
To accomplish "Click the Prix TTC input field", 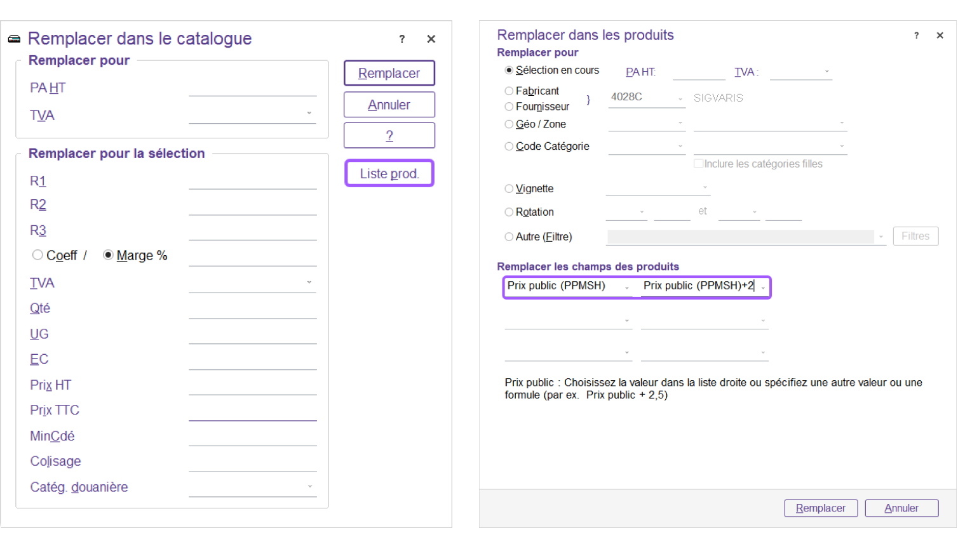I will tap(252, 411).
